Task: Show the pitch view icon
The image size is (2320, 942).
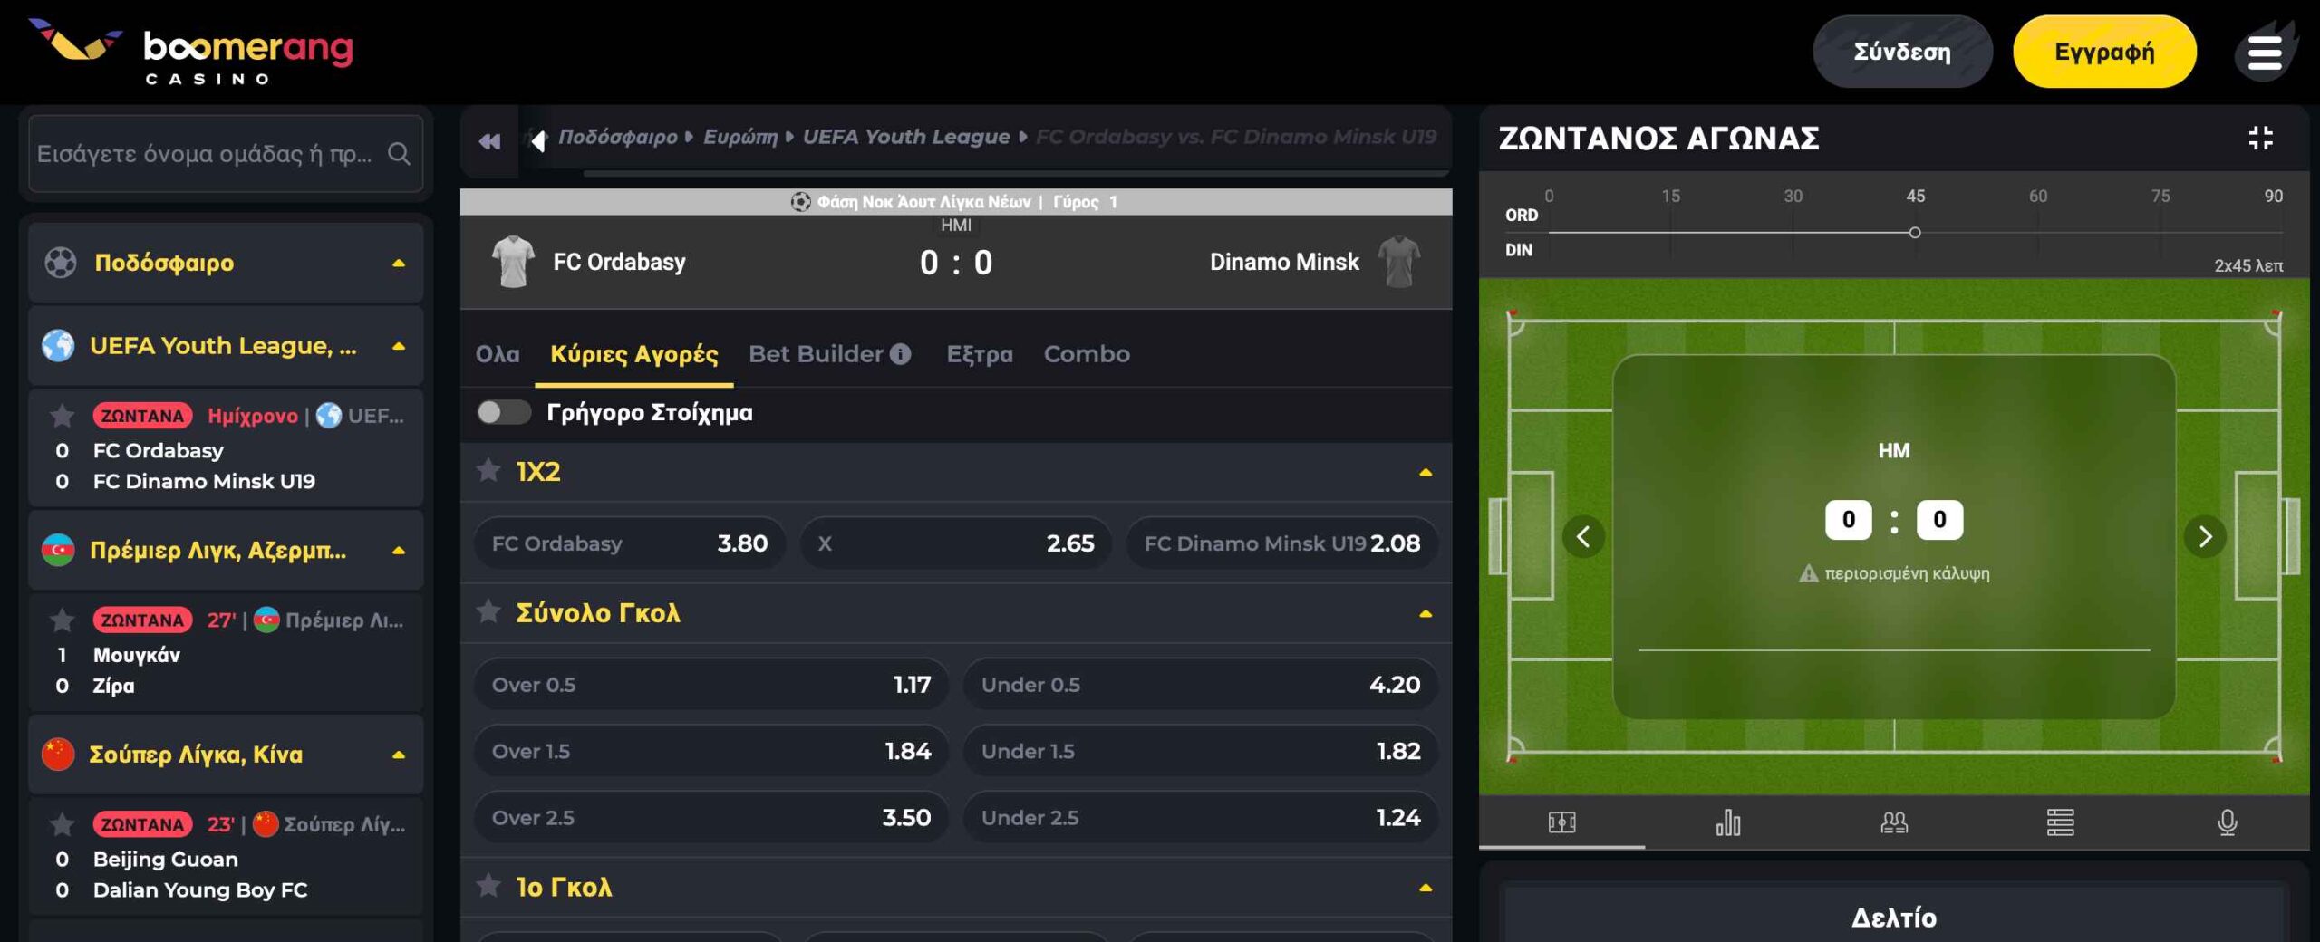Action: 1561,822
